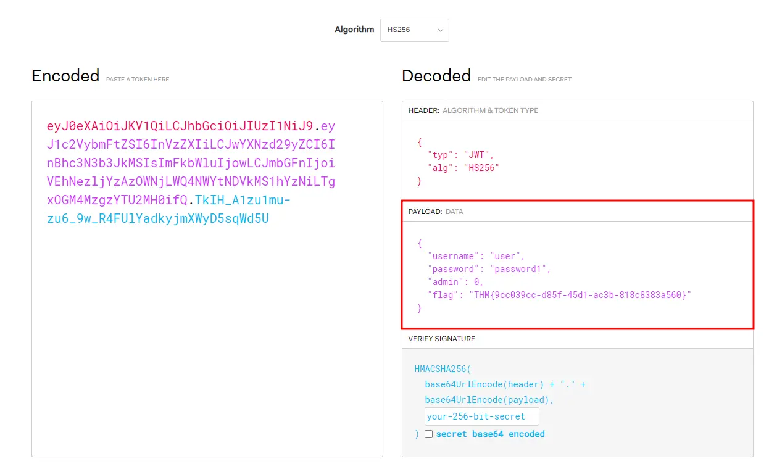Click the Decoded heading
The width and height of the screenshot is (769, 472).
pyautogui.click(x=436, y=76)
